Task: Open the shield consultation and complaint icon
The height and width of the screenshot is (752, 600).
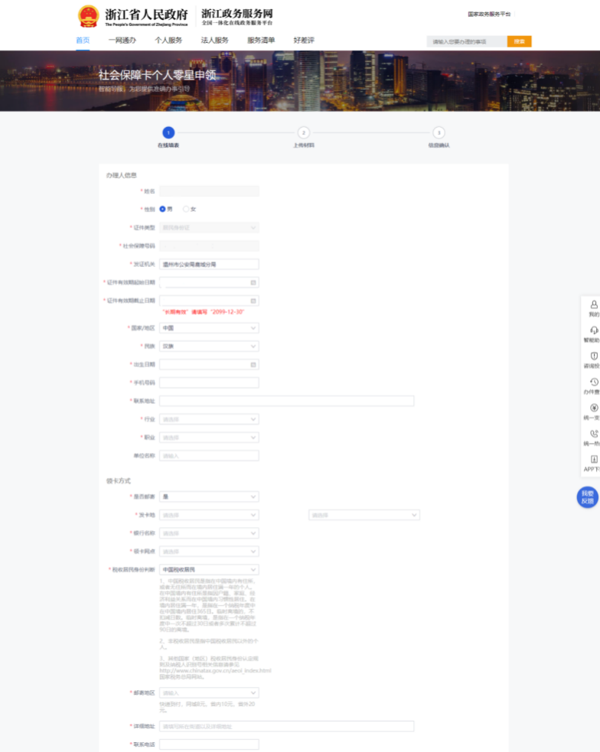Action: pos(594,356)
